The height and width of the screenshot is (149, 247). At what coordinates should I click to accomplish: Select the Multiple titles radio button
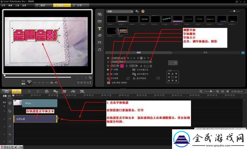click(108, 69)
